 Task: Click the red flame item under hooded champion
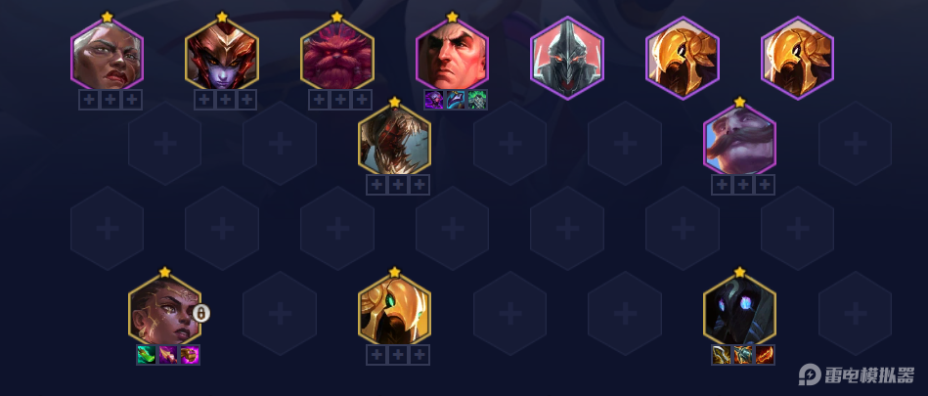[x=765, y=355]
